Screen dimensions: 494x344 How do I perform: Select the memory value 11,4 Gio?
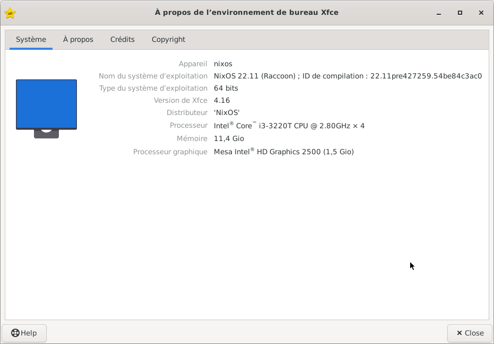click(x=229, y=138)
